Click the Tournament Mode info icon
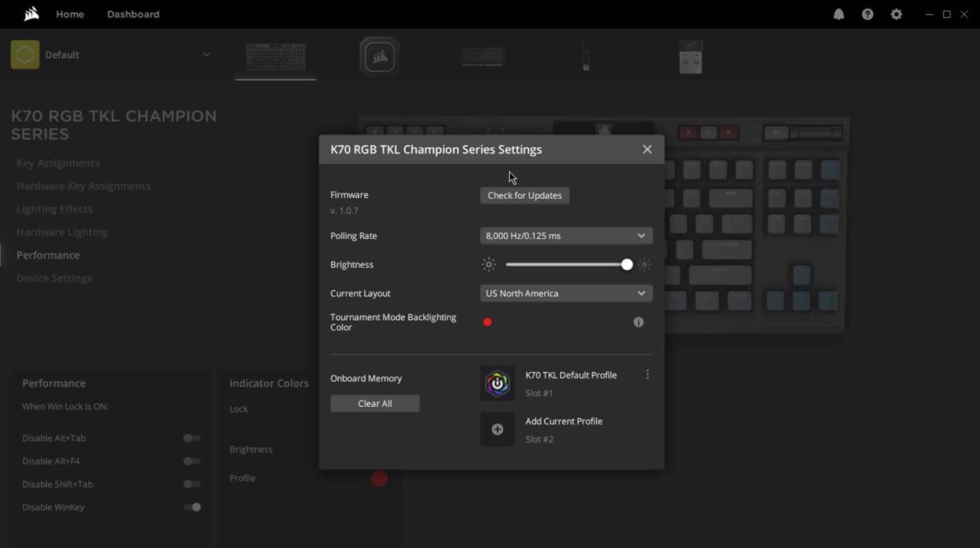Screen dimensions: 980x548 click(x=638, y=322)
